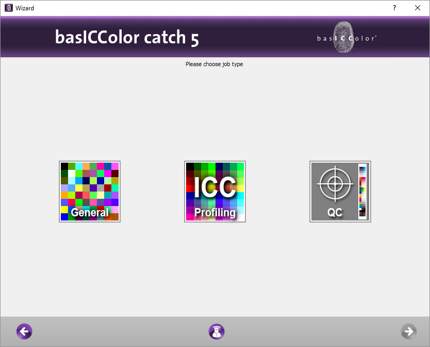Screen dimensions: 430x347
Task: Open help via the question mark
Action: (x=394, y=8)
